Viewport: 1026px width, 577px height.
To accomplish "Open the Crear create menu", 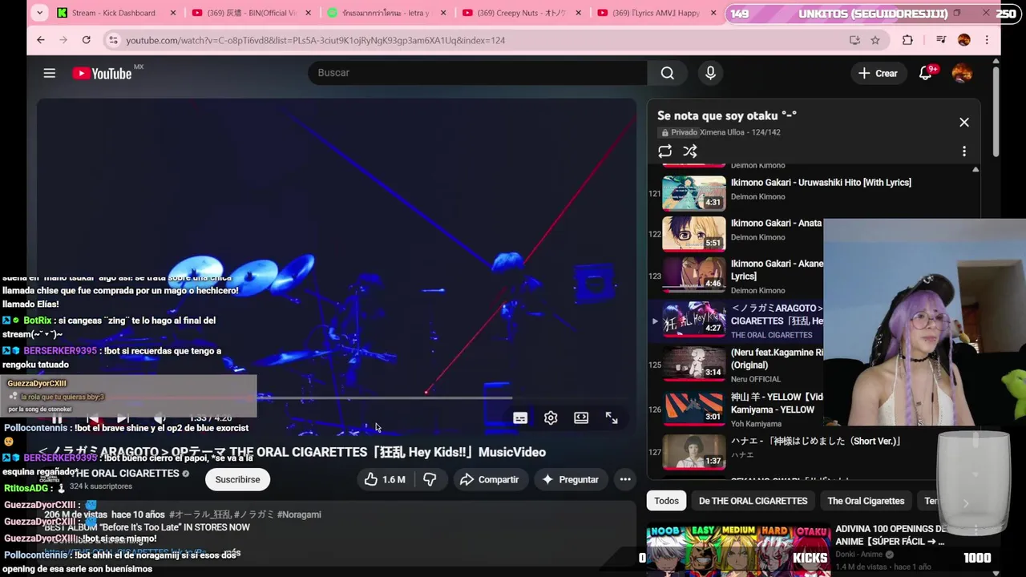I will [x=878, y=73].
